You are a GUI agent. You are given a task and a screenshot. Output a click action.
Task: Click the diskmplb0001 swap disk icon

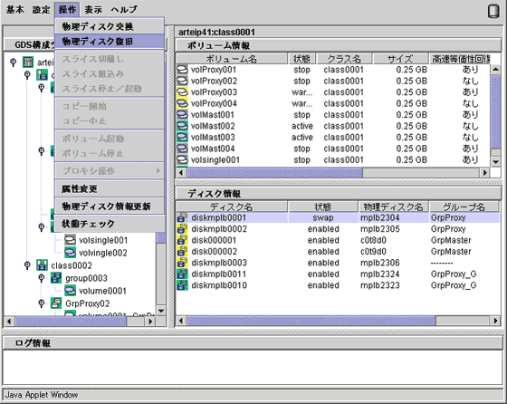[x=182, y=217]
